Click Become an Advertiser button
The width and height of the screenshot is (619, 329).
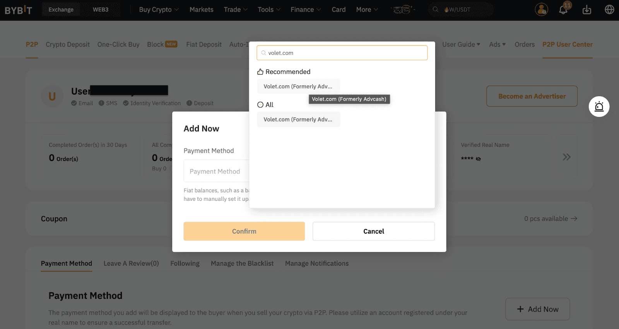pyautogui.click(x=532, y=96)
